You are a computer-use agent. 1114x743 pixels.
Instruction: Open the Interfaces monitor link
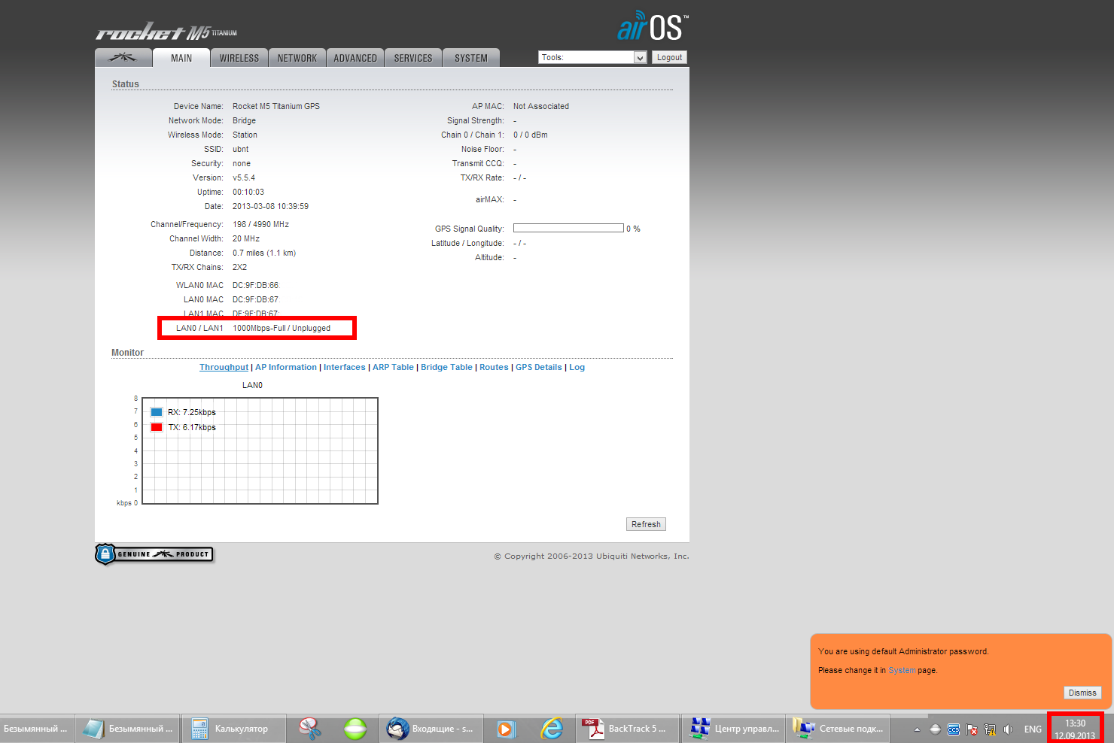[x=345, y=367]
